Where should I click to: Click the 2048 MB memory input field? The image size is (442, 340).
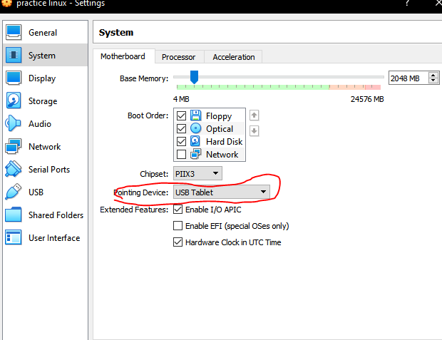pyautogui.click(x=408, y=78)
